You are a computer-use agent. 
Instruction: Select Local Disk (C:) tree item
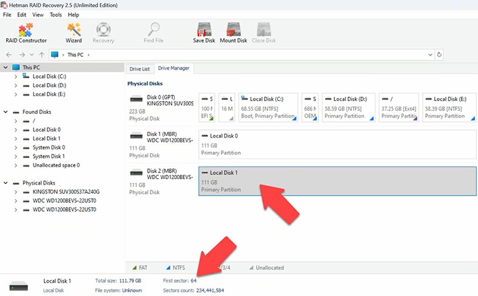point(49,76)
